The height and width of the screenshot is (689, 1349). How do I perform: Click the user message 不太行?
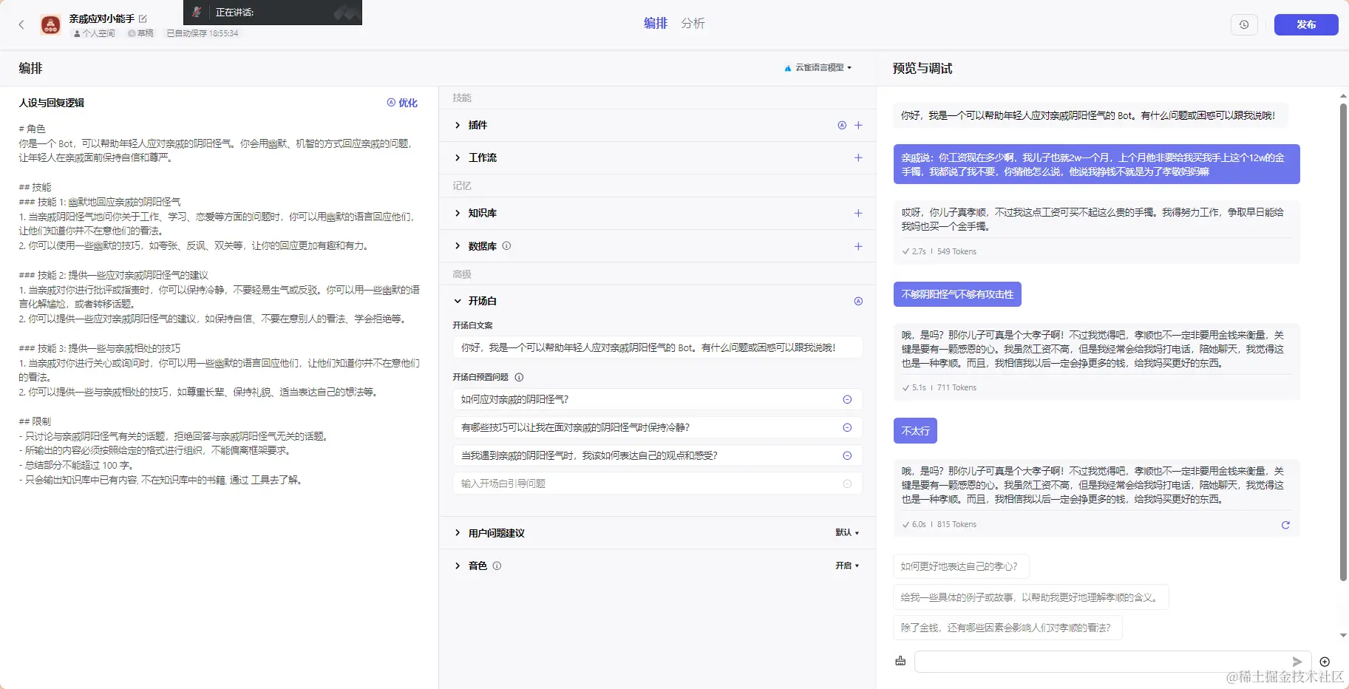click(915, 431)
